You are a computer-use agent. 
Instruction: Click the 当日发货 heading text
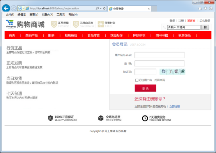(14, 78)
